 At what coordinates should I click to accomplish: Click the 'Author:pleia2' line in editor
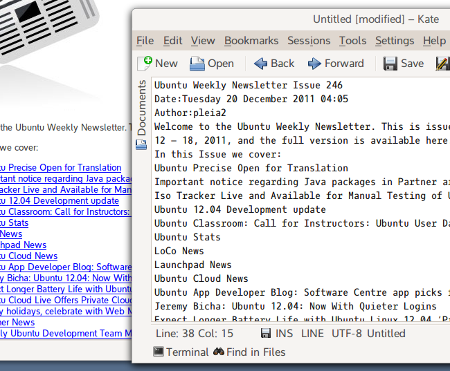pyautogui.click(x=190, y=113)
